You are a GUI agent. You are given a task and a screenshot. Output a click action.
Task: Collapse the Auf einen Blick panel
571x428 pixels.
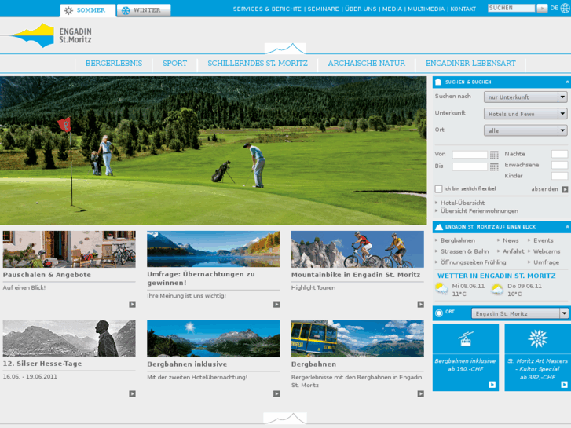(567, 227)
